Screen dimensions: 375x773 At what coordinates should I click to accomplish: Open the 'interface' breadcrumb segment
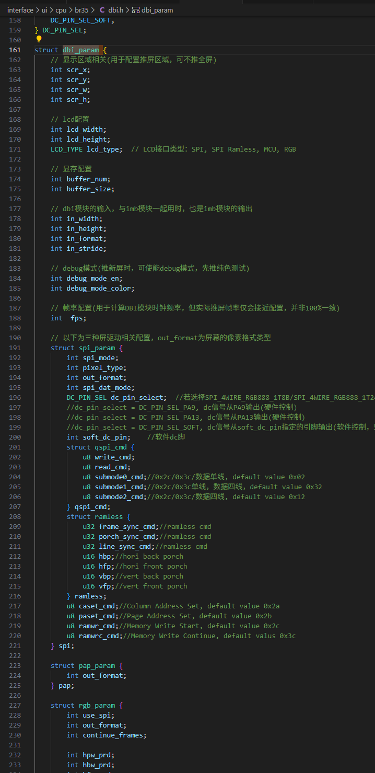pyautogui.click(x=20, y=10)
